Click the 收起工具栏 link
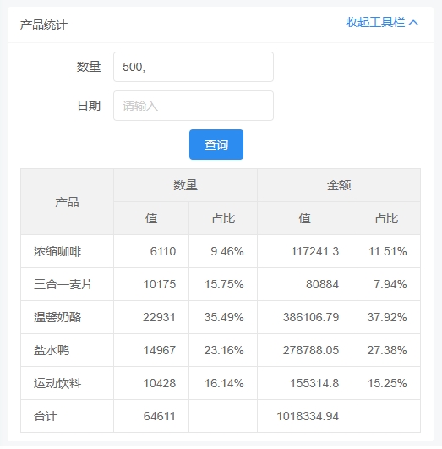Image resolution: width=442 pixels, height=449 pixels. pos(375,22)
